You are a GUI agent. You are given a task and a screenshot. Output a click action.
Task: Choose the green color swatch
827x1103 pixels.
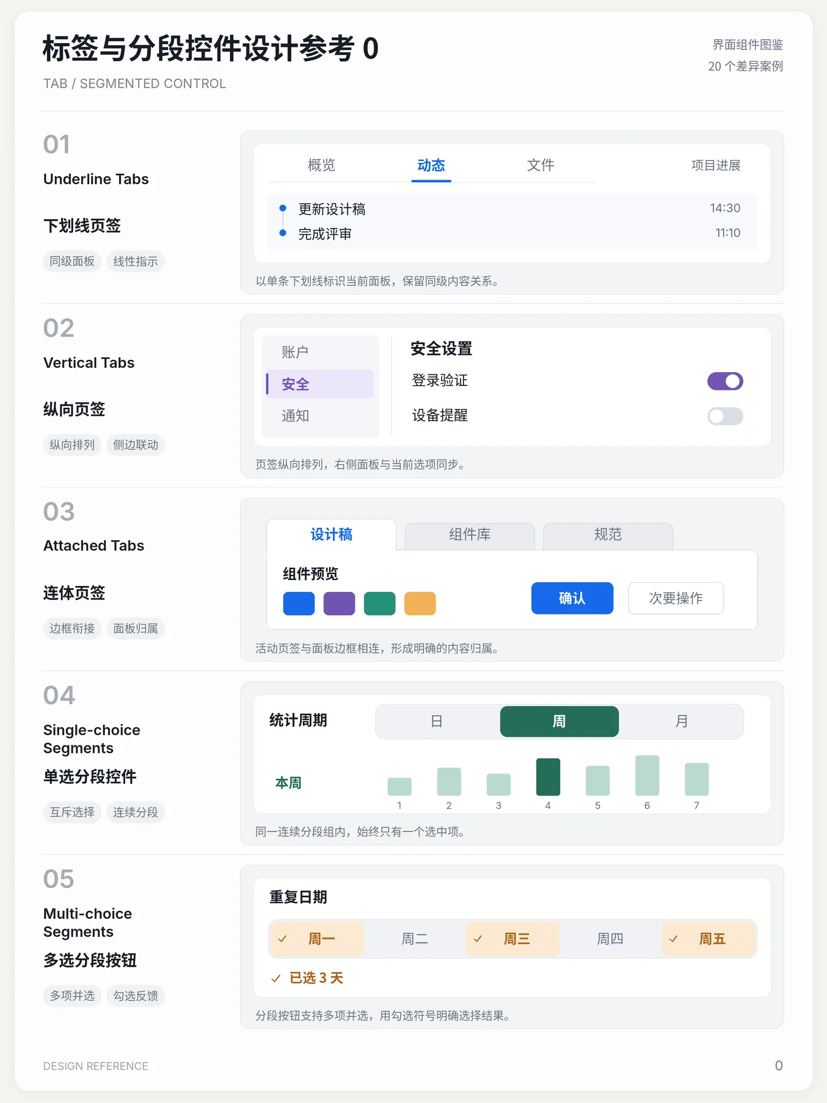pos(380,603)
